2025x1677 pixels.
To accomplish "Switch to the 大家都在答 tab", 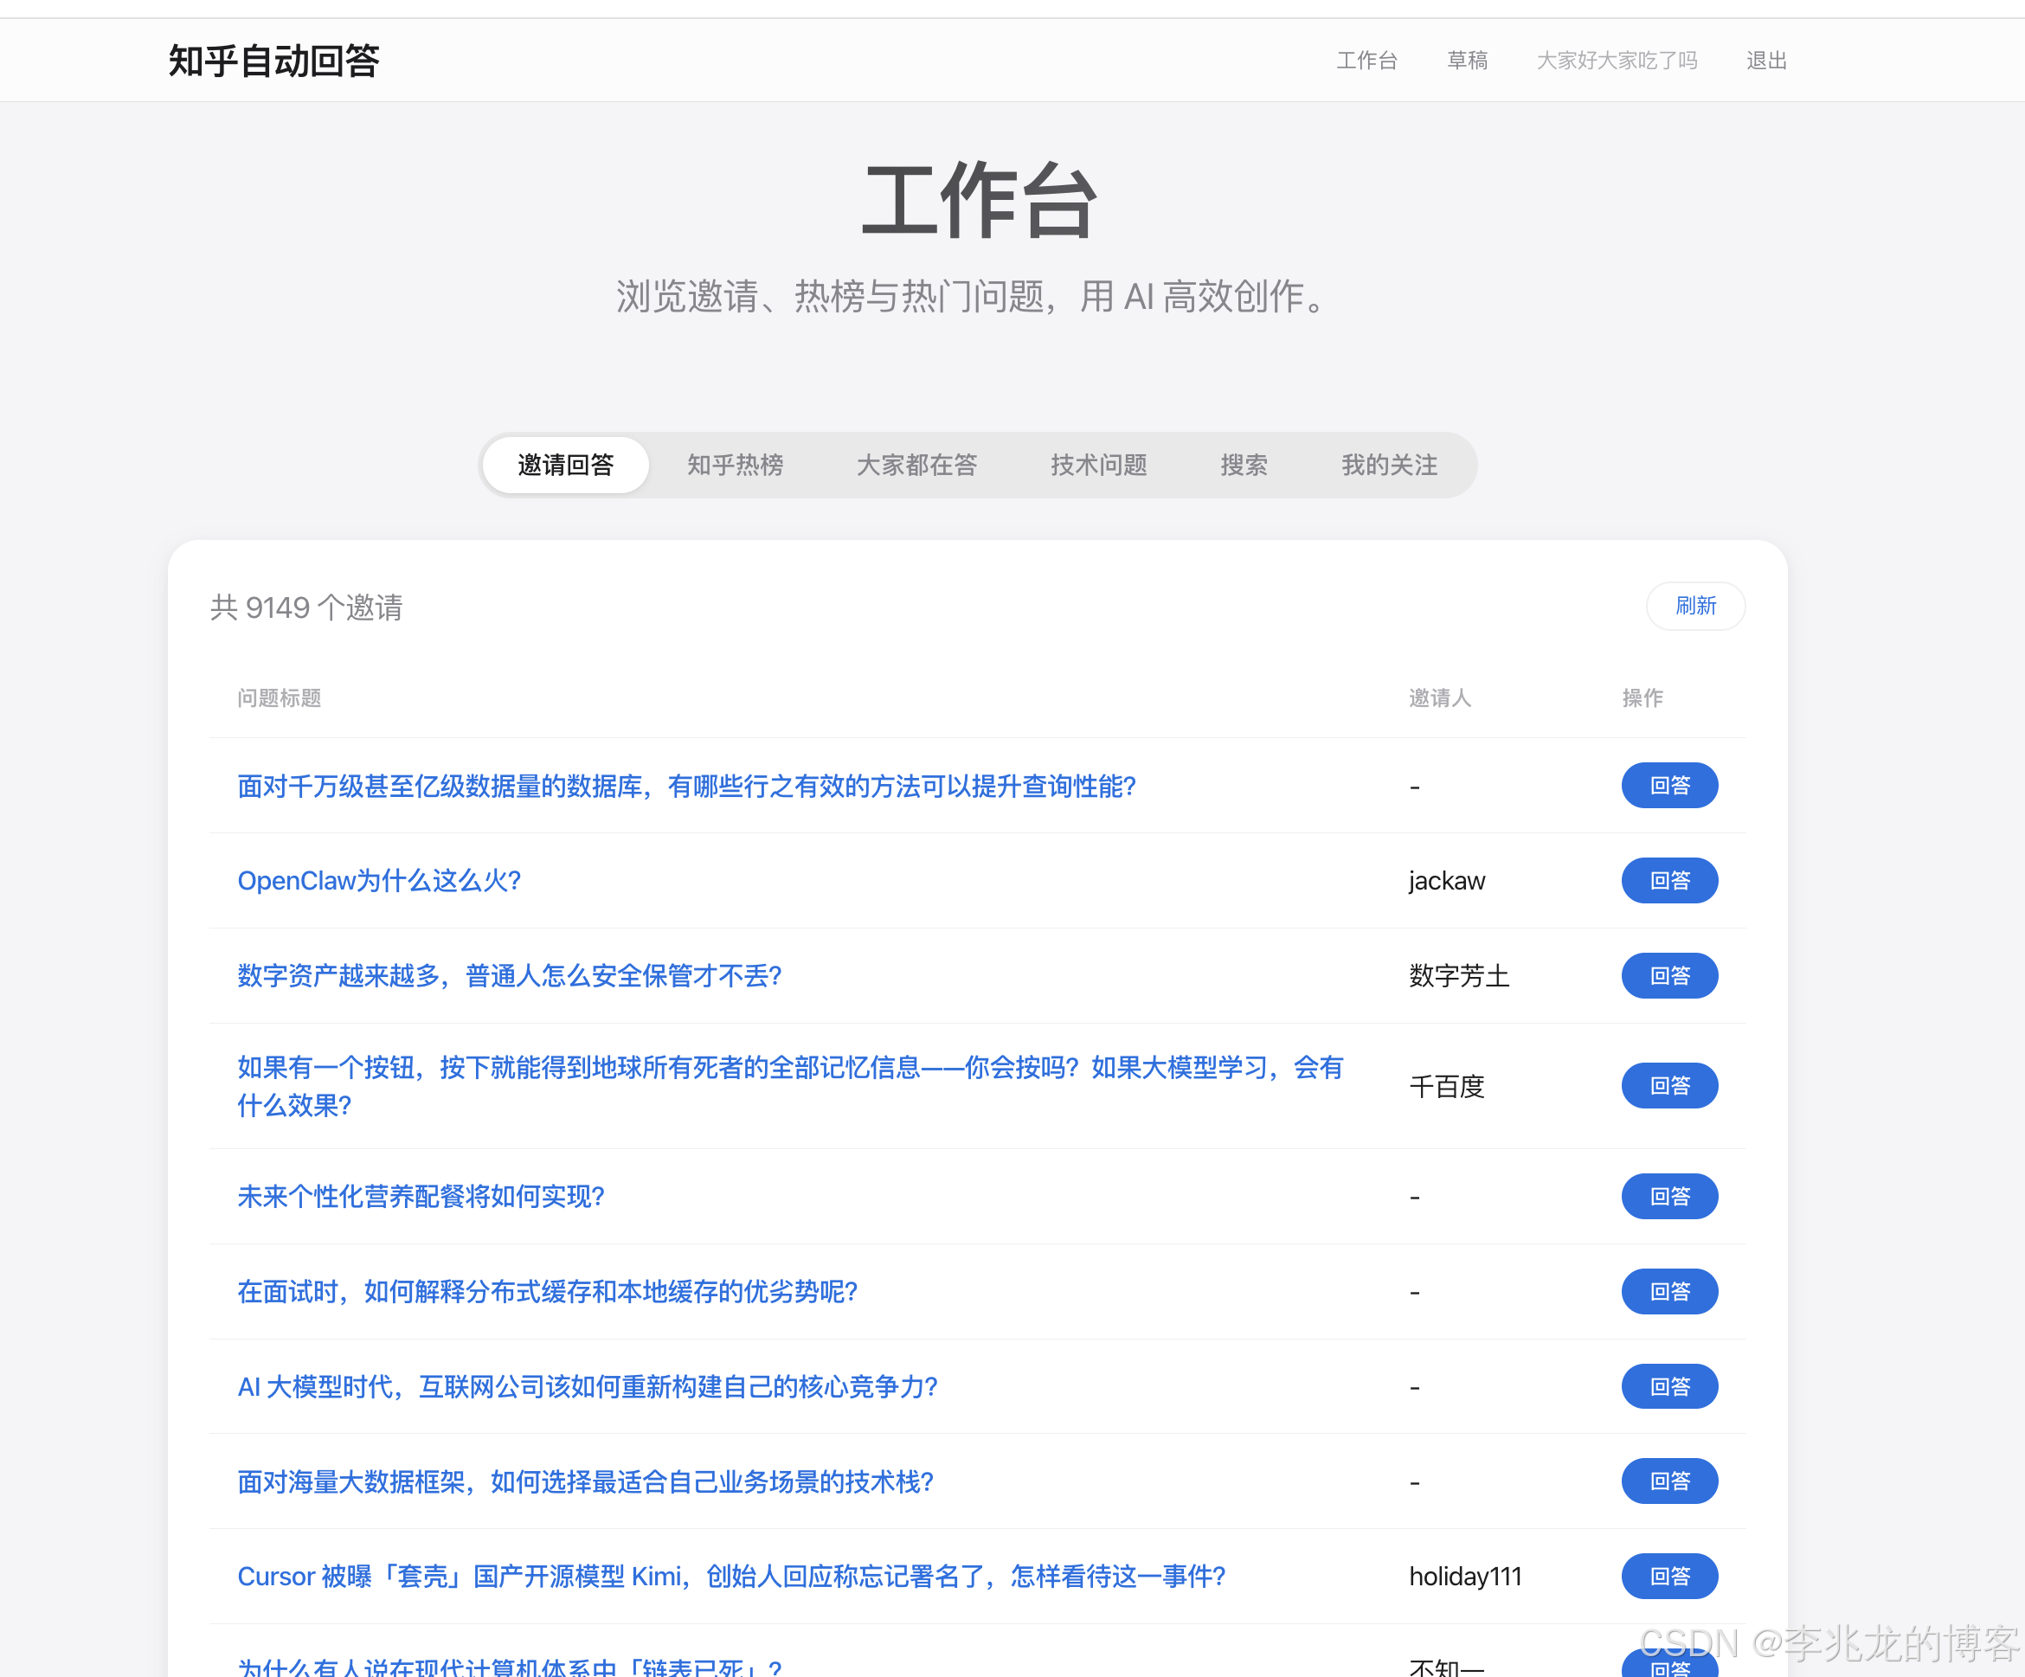I will tap(916, 465).
